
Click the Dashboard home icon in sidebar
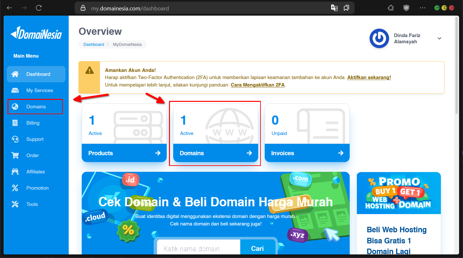pos(15,74)
